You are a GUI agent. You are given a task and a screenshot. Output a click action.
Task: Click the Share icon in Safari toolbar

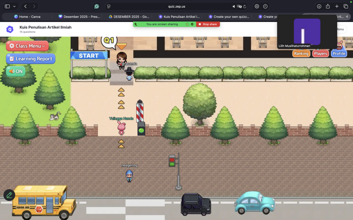pos(328,7)
